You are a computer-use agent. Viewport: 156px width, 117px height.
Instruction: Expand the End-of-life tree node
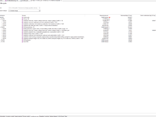click(x=0, y=42)
